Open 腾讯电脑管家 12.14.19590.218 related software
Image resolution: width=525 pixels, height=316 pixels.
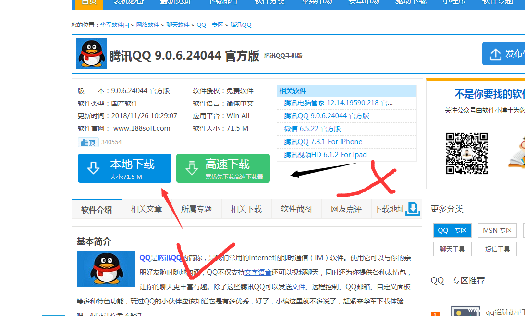pyautogui.click(x=338, y=103)
